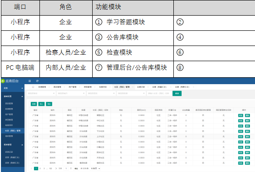The height and width of the screenshot is (172, 255).
Task: Open the home icon tab
Action: click(x=33, y=87)
